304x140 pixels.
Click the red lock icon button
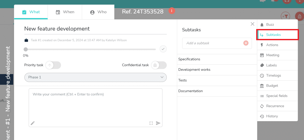[x=299, y=17]
